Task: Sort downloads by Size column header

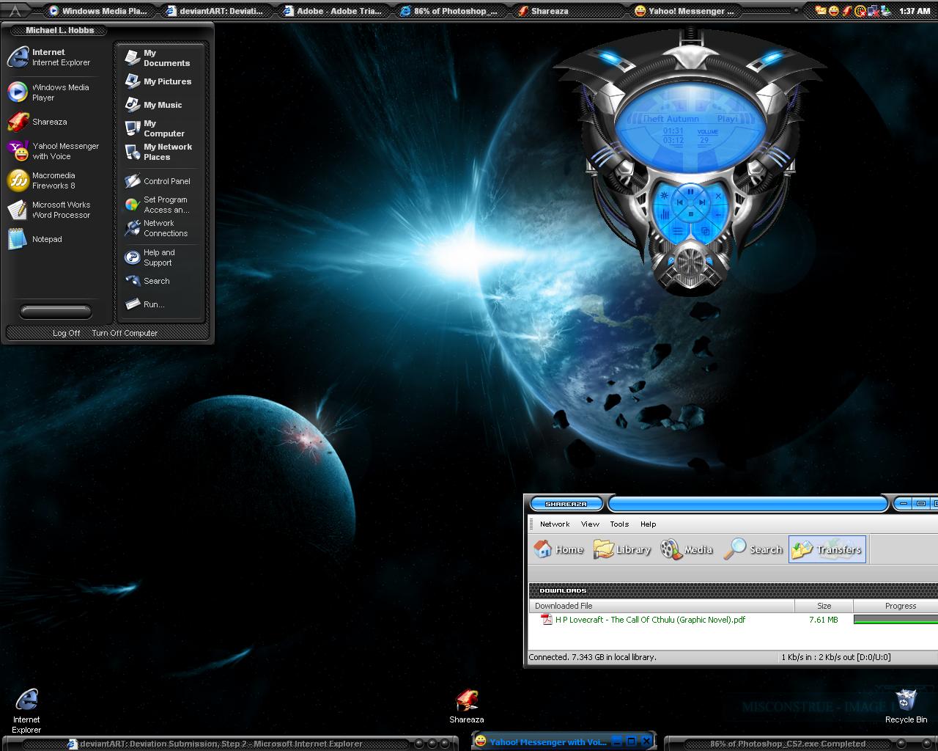Action: point(824,606)
